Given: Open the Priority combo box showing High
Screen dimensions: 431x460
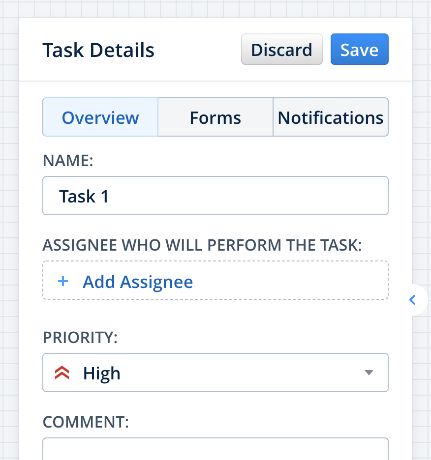Looking at the screenshot, I should (x=215, y=373).
